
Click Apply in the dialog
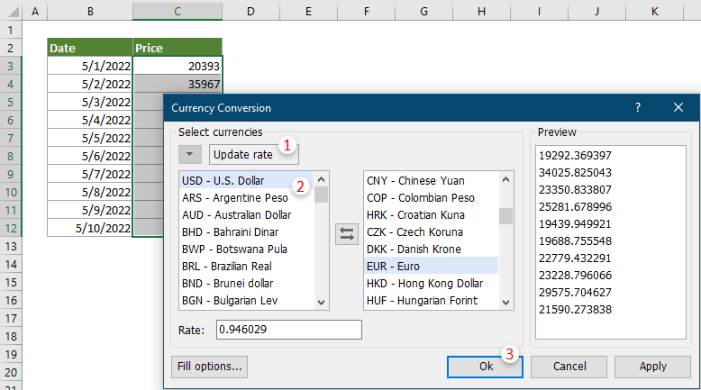(x=652, y=367)
